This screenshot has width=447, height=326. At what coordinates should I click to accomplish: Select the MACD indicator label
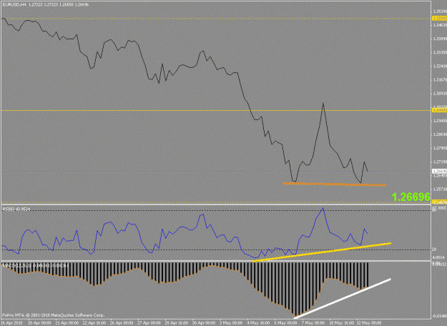pos(35,265)
